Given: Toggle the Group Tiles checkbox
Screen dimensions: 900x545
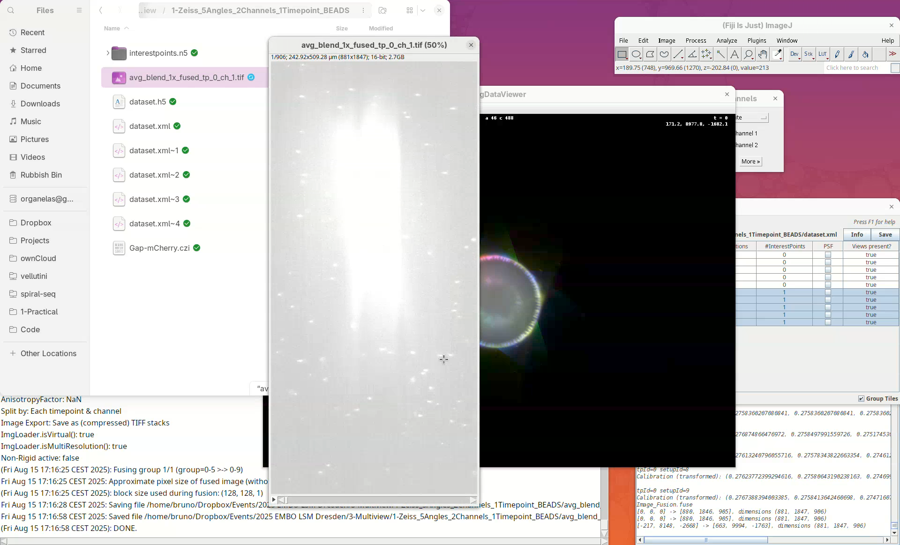Looking at the screenshot, I should tap(861, 398).
